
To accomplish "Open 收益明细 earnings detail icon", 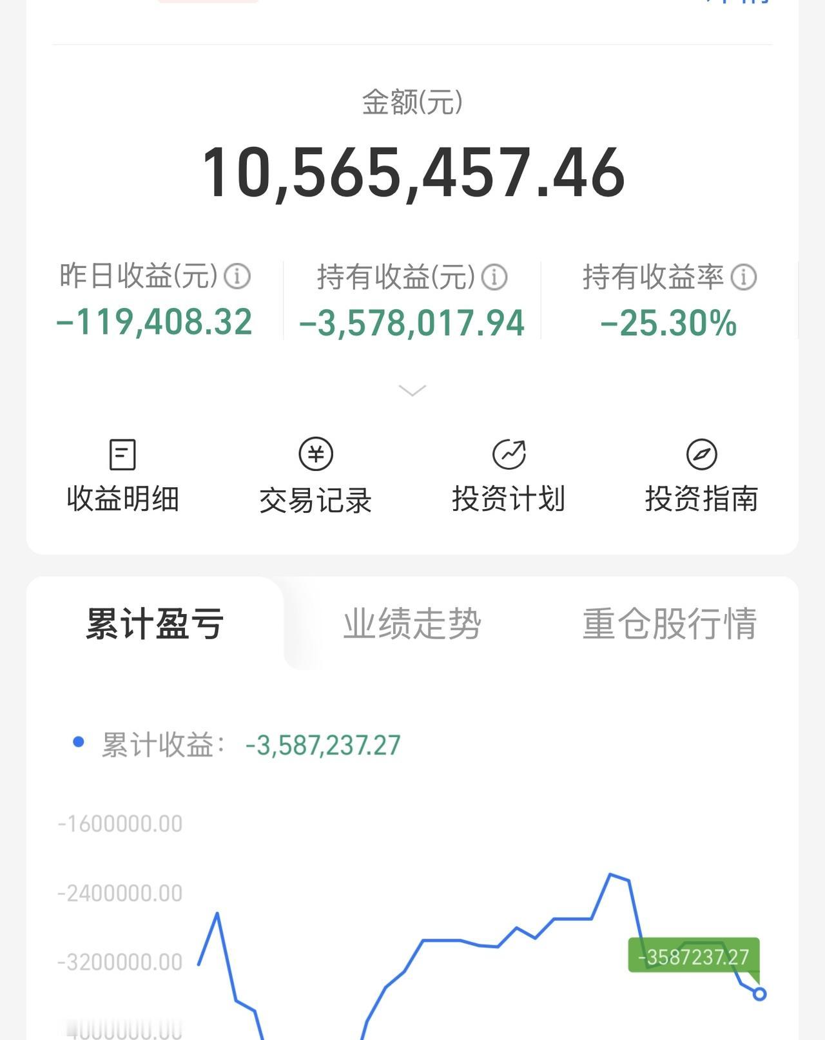I will 122,454.
